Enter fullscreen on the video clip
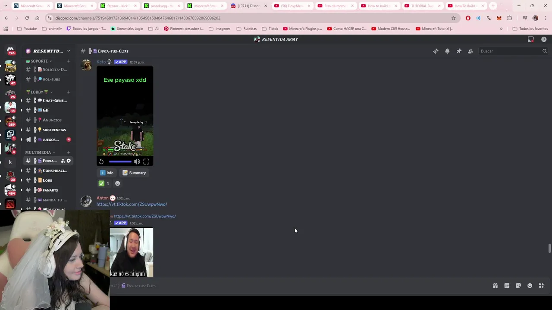This screenshot has height=310, width=552. [146, 161]
